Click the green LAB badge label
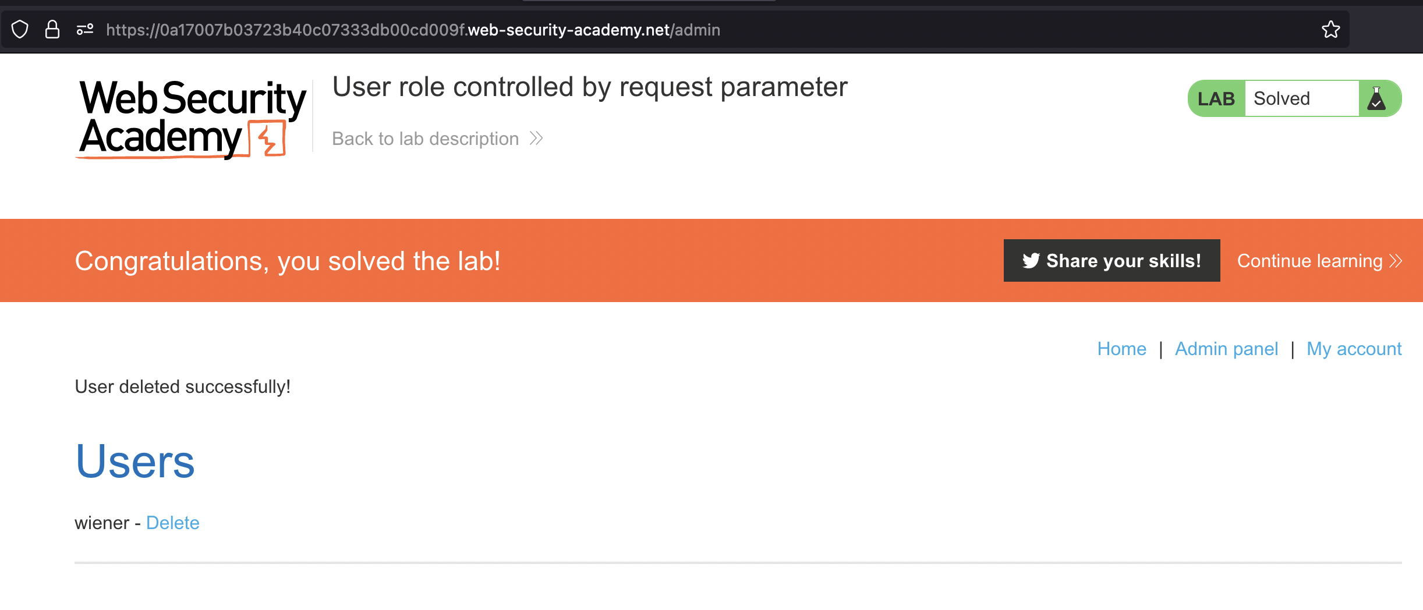 point(1216,99)
